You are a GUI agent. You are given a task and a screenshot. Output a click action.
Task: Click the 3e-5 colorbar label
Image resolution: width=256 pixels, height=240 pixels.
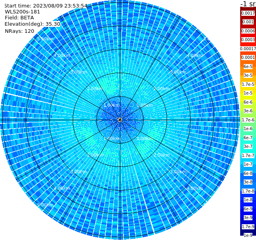coord(248,75)
